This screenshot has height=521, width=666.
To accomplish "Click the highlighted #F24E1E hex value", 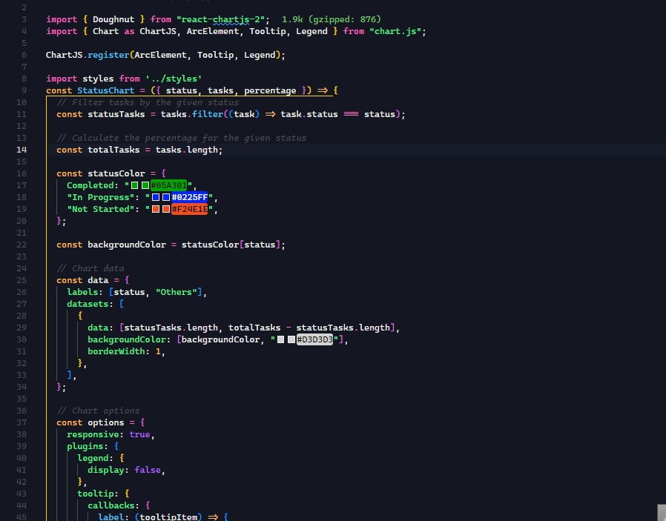I will click(189, 209).
